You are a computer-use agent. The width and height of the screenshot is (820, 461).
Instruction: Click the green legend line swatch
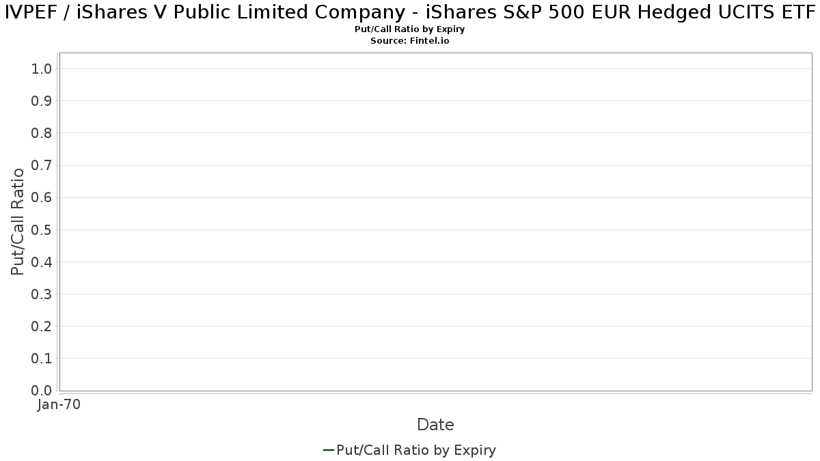(x=328, y=450)
